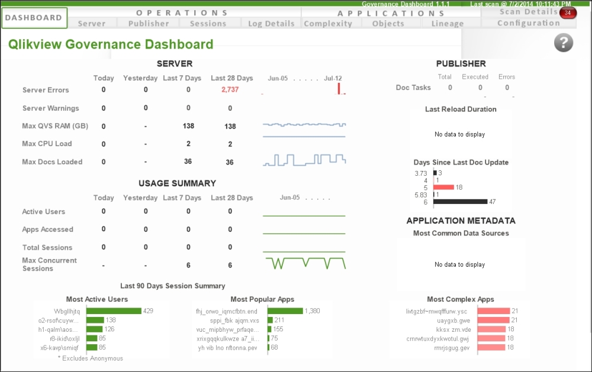Open the Dashboard tab
This screenshot has width=592, height=372.
[x=34, y=18]
